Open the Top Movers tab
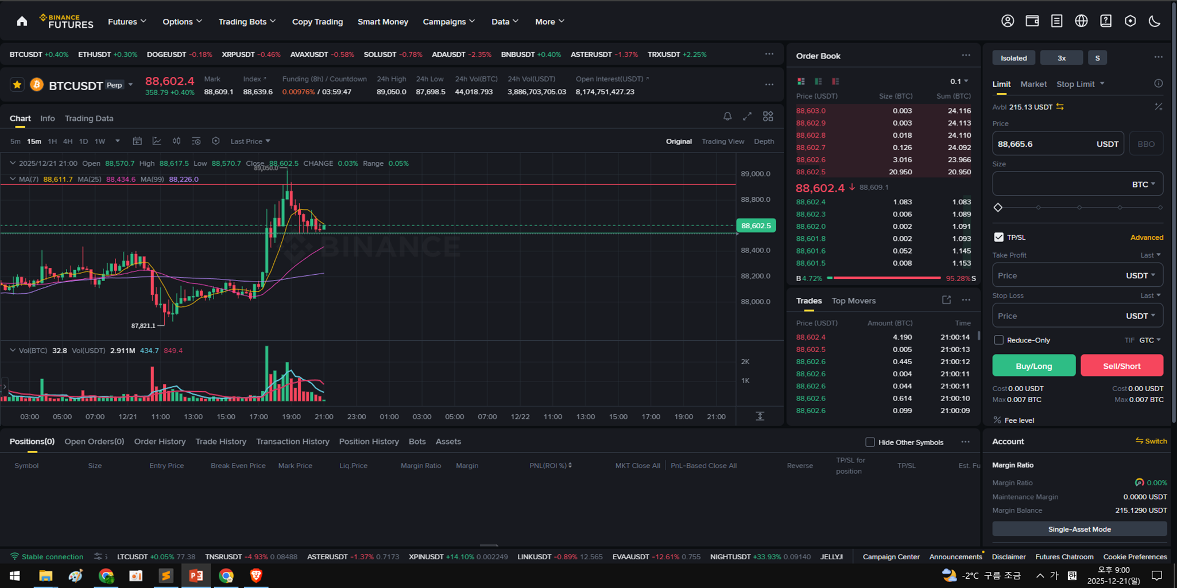Viewport: 1177px width, 588px height. click(x=854, y=301)
